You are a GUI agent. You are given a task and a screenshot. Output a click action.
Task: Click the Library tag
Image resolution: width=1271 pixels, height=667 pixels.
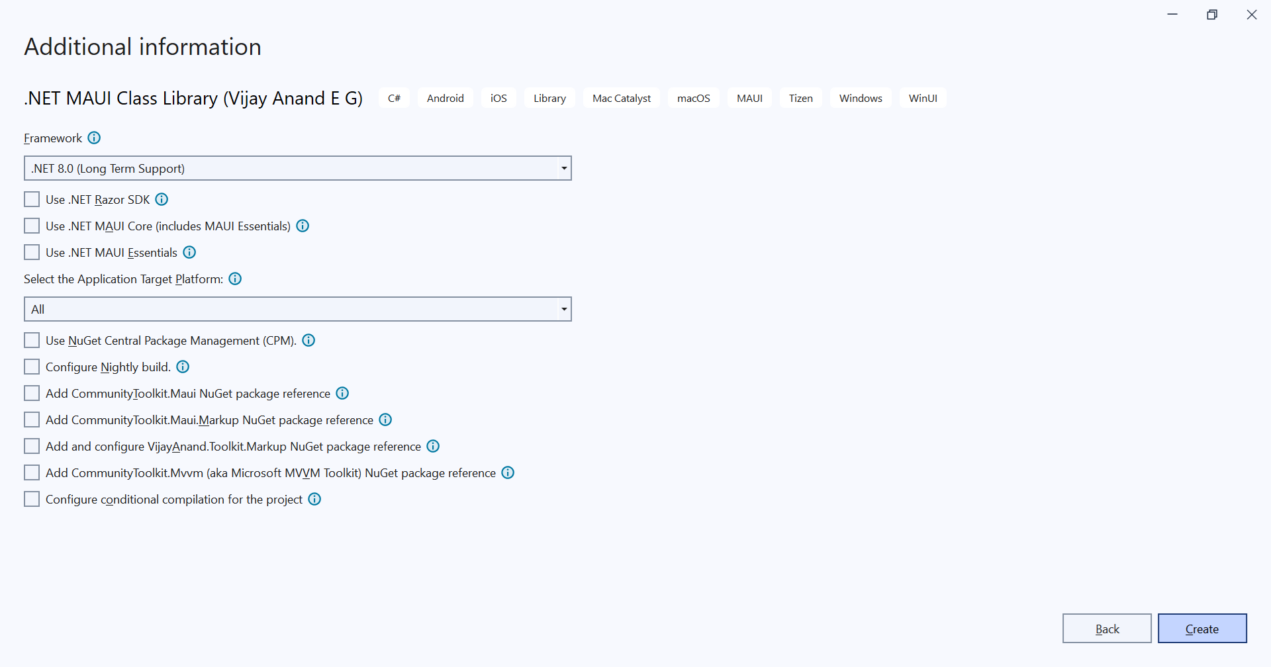click(x=549, y=98)
